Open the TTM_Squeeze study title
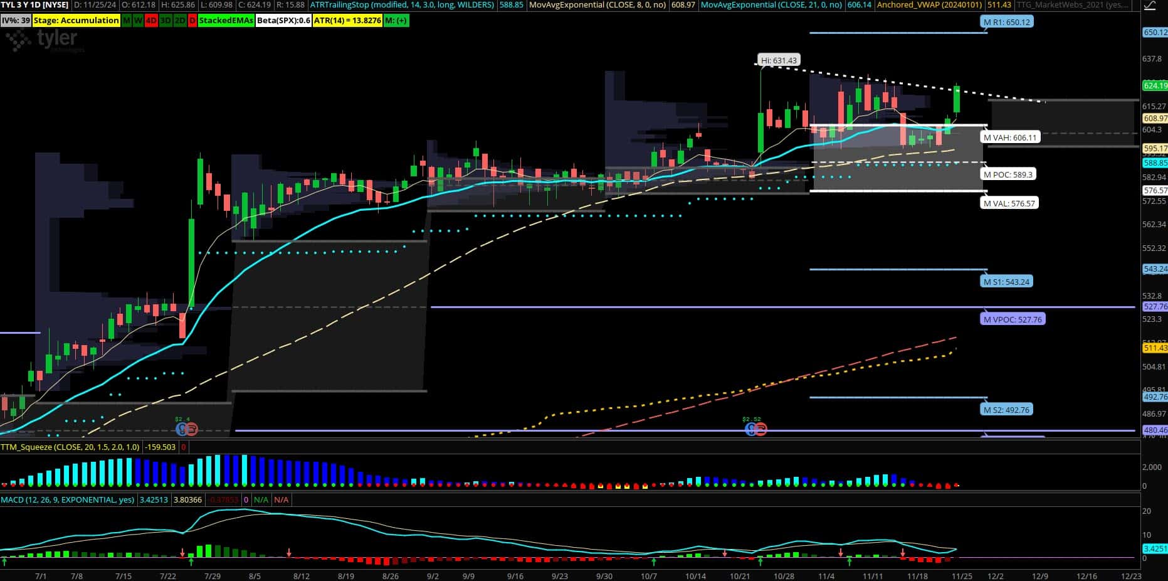1168x581 pixels. point(70,447)
